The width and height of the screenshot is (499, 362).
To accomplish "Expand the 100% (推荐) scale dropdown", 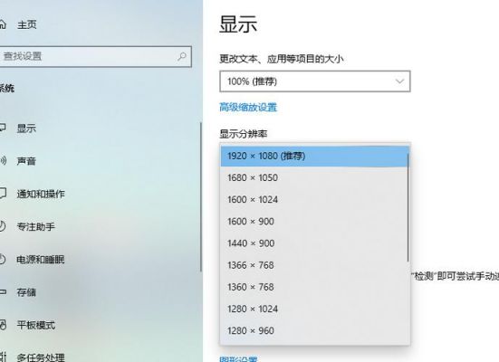I will point(315,81).
